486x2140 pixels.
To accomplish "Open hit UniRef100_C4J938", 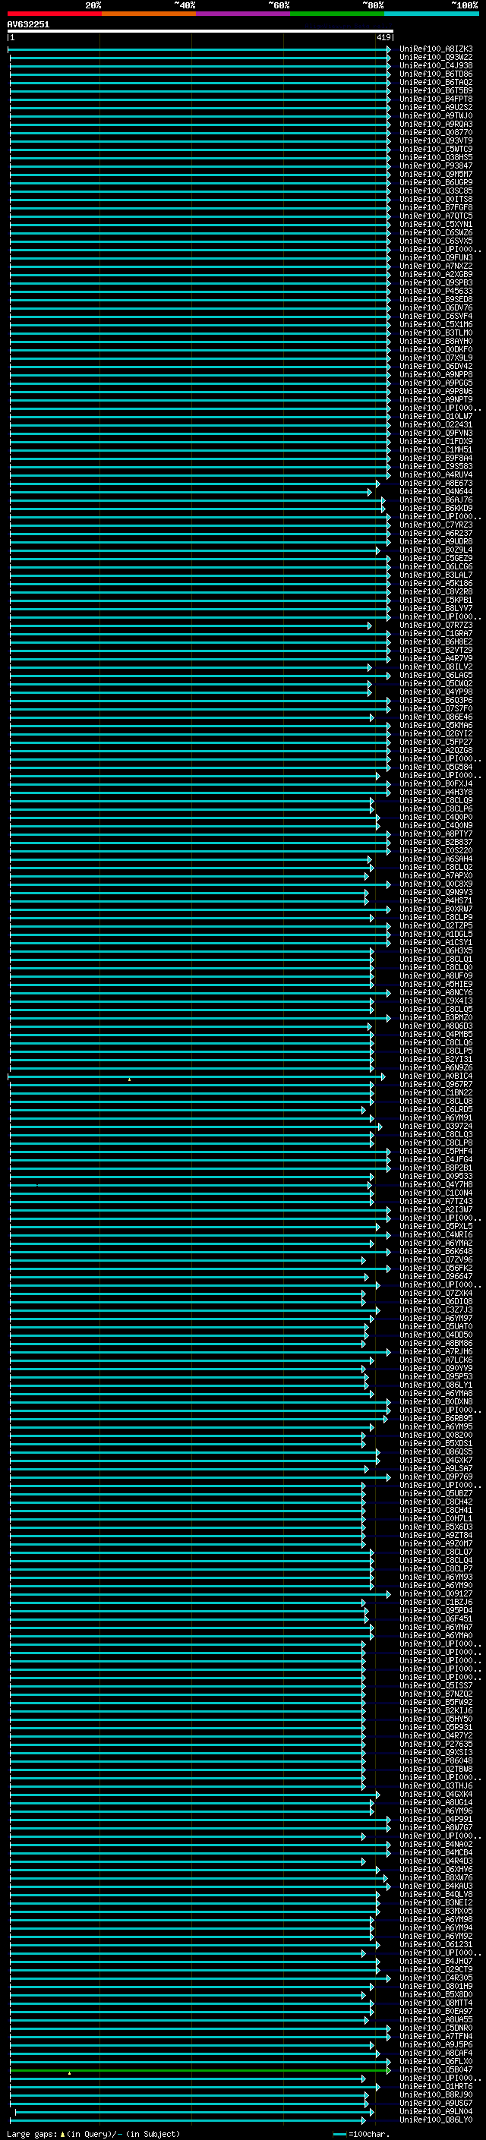I will coord(435,65).
